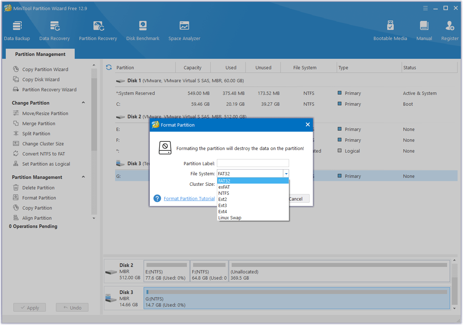The width and height of the screenshot is (463, 325).
Task: Click the refresh disks icon
Action: (109, 67)
